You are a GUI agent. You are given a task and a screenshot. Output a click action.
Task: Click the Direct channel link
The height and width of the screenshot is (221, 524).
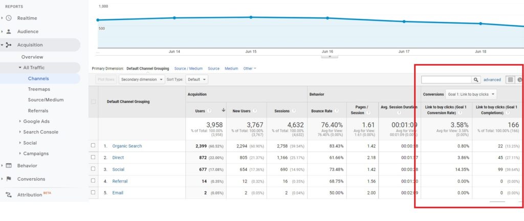click(x=118, y=158)
